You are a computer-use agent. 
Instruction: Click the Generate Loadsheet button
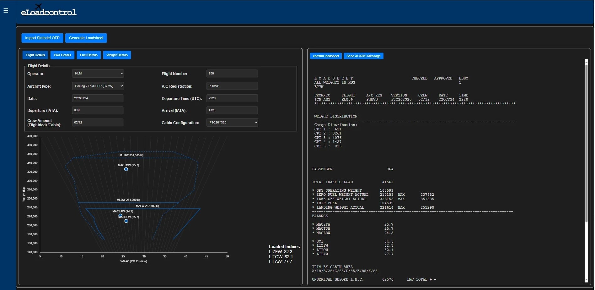(x=86, y=38)
